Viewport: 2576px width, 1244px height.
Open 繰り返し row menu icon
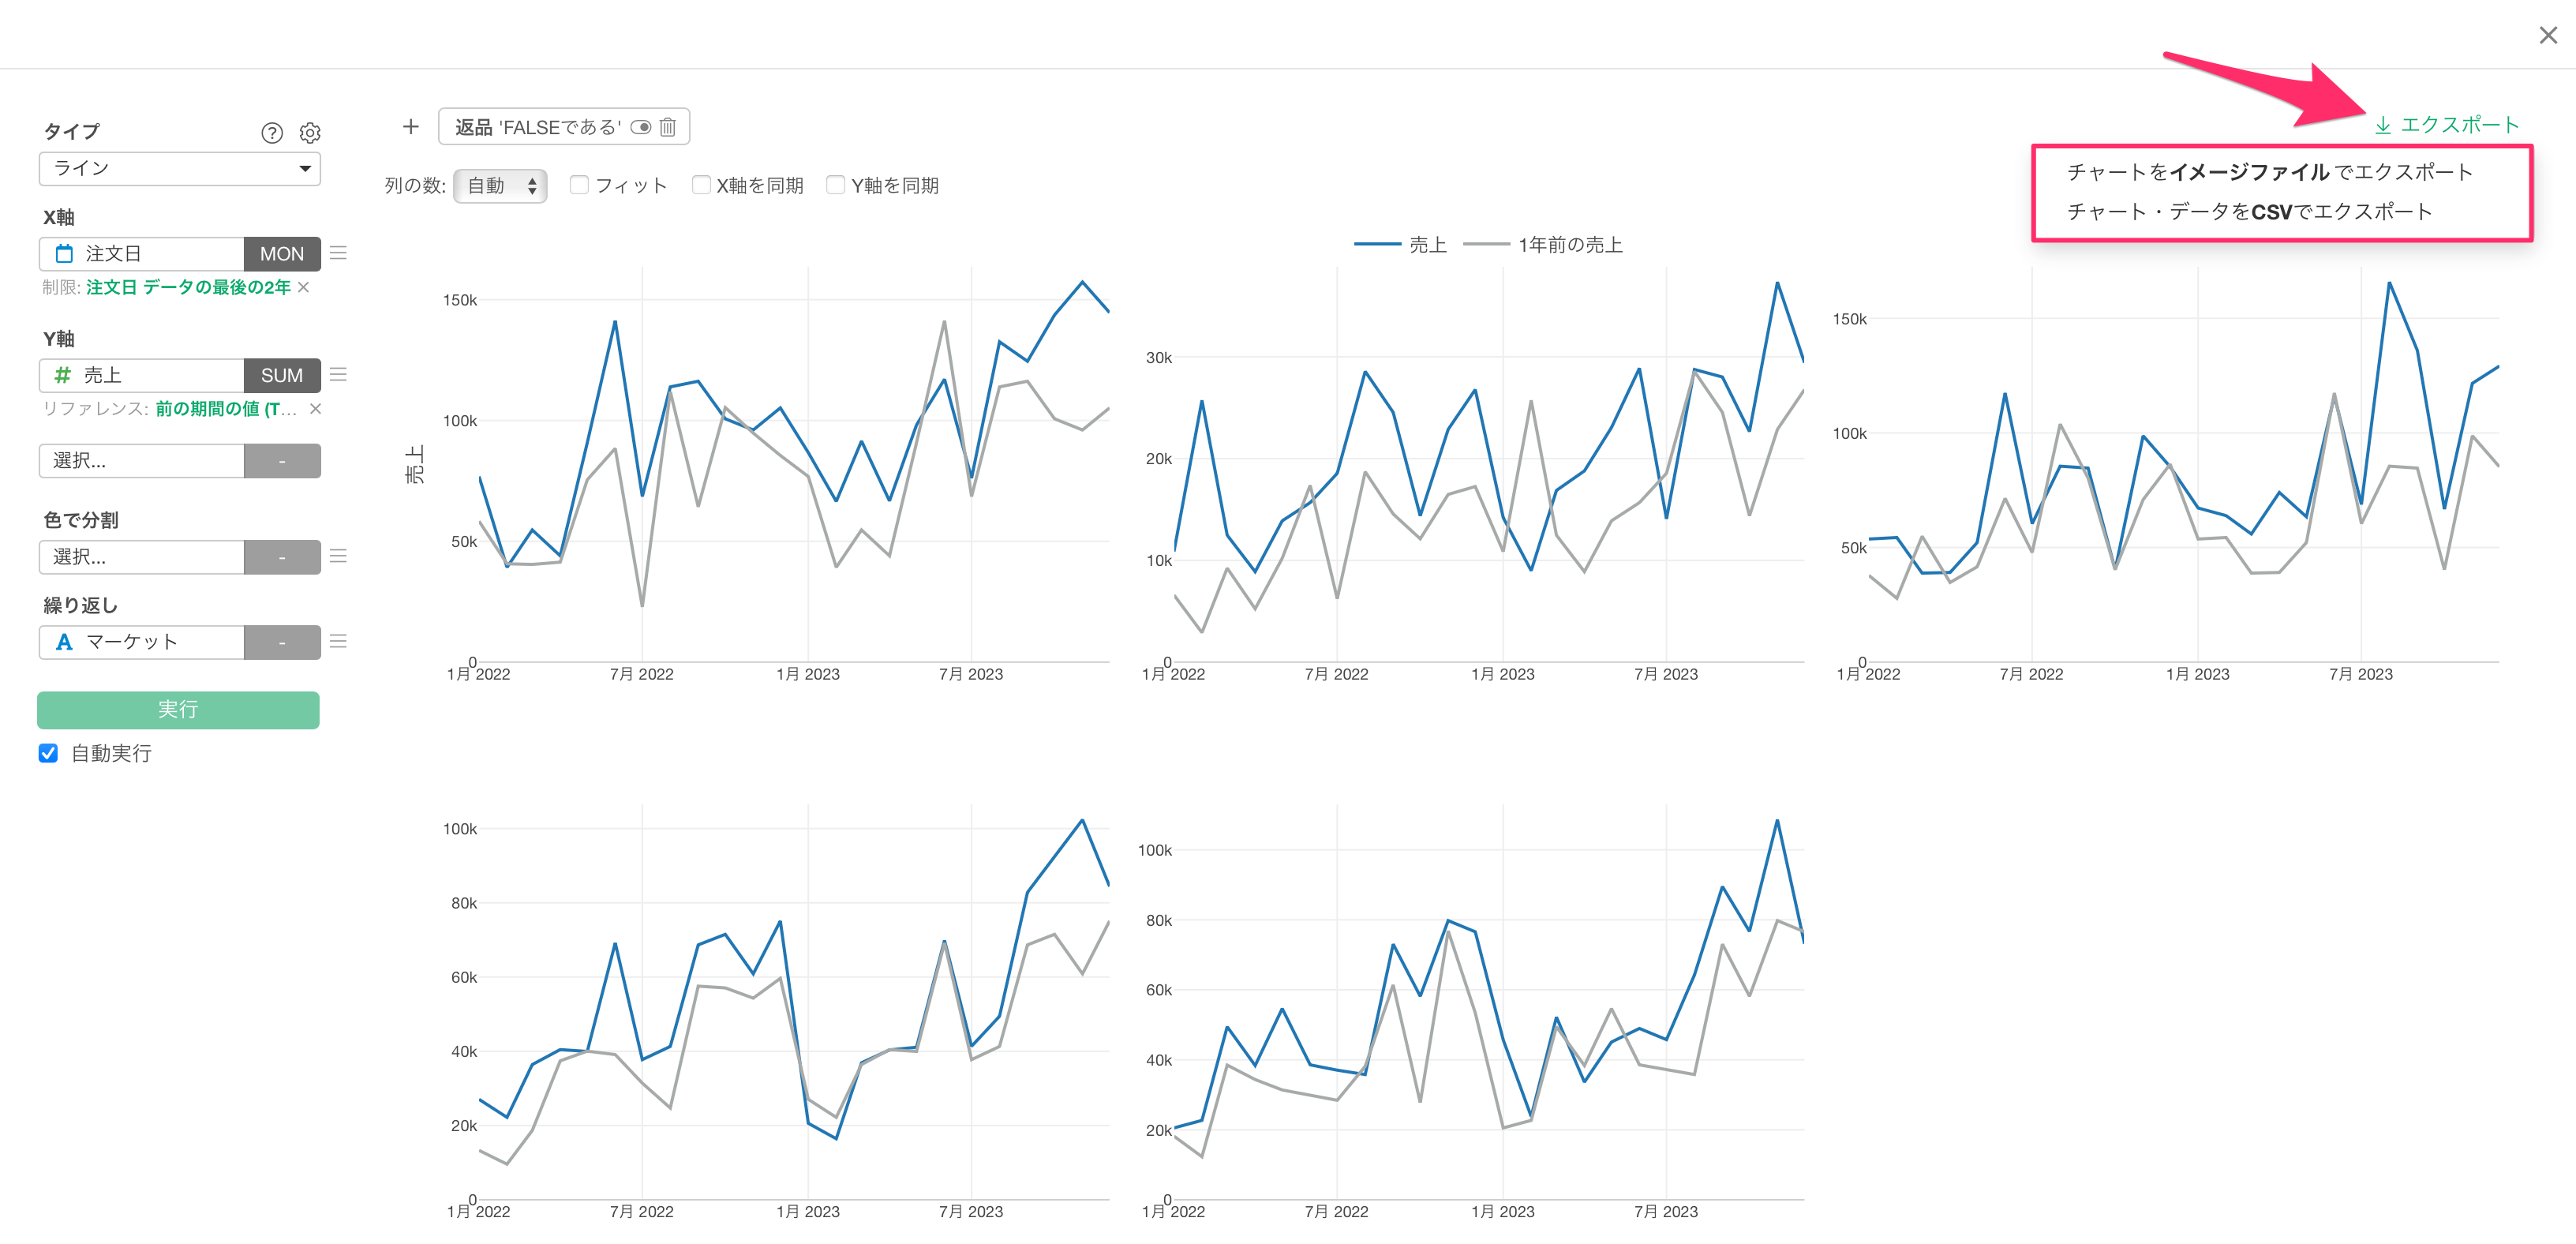(339, 641)
